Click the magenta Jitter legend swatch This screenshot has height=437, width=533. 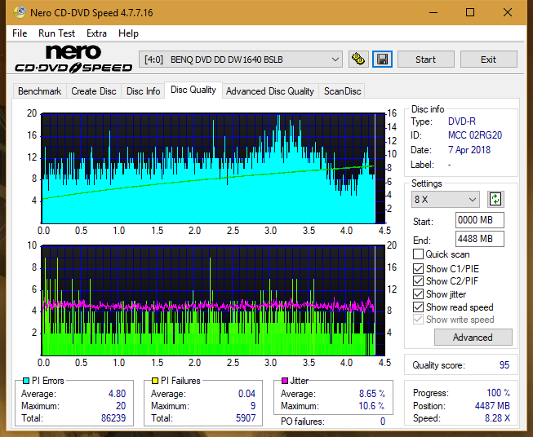pos(285,381)
